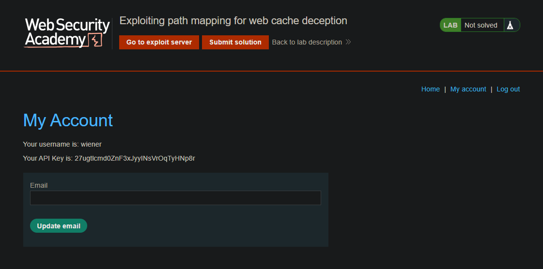Click the username wiener text
This screenshot has width=543, height=269.
tap(91, 144)
